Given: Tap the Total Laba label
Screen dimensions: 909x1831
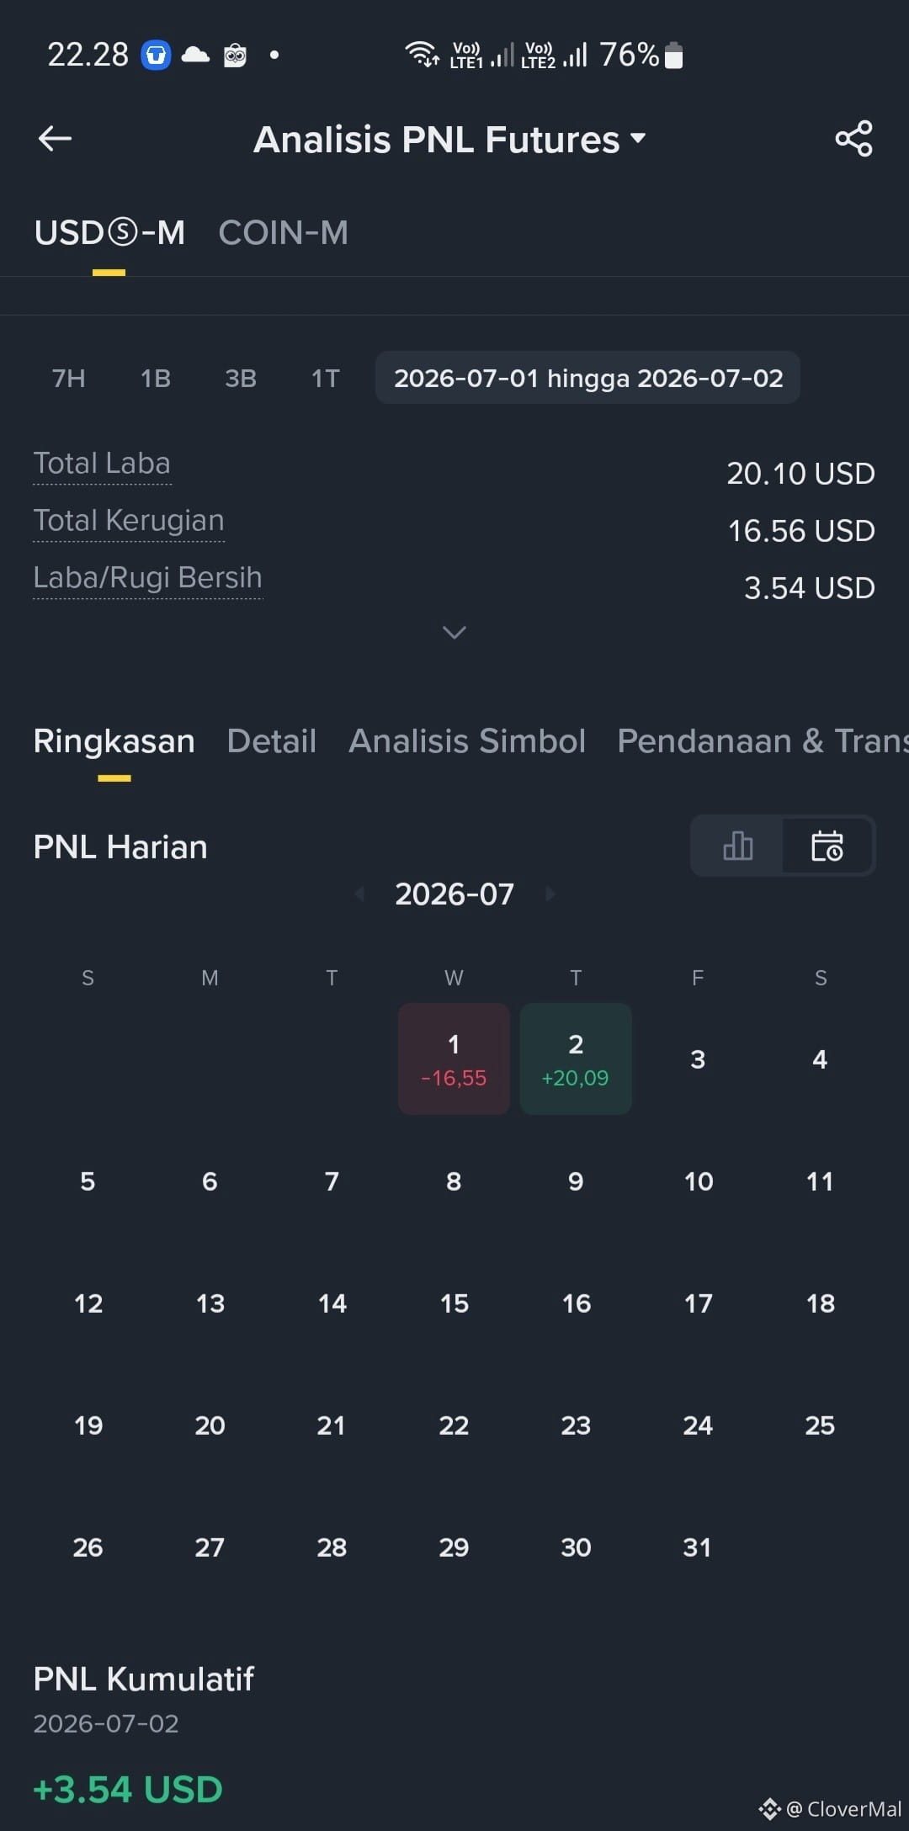Looking at the screenshot, I should pyautogui.click(x=102, y=464).
